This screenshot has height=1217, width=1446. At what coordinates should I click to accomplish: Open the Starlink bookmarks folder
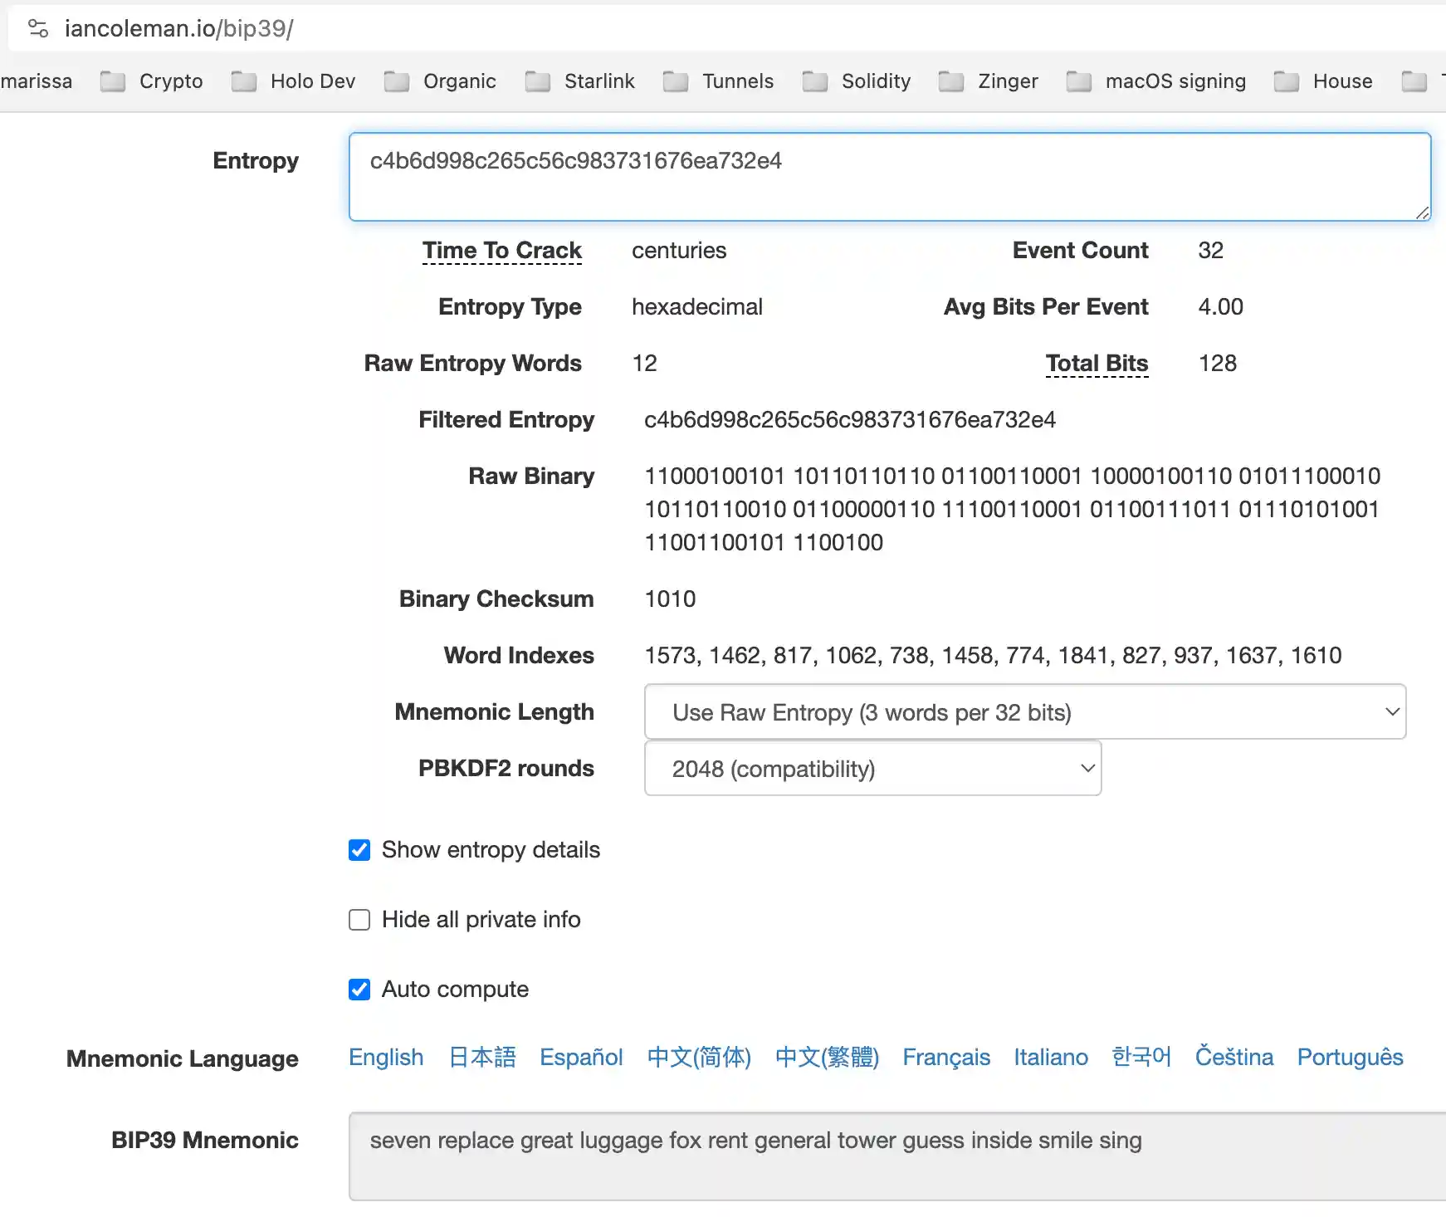pos(580,81)
